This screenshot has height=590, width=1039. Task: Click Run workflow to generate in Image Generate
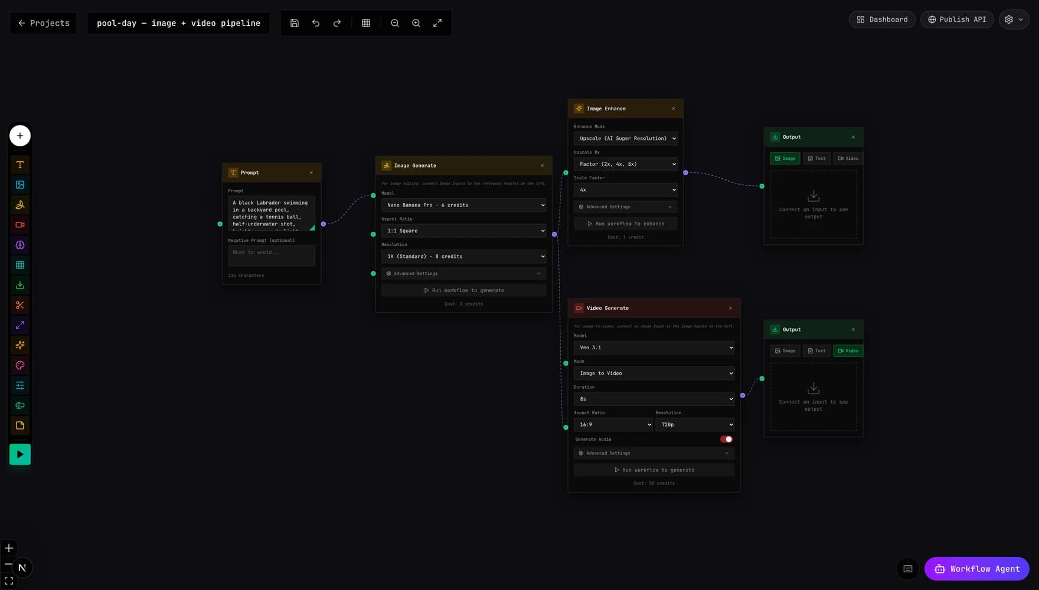click(x=463, y=290)
